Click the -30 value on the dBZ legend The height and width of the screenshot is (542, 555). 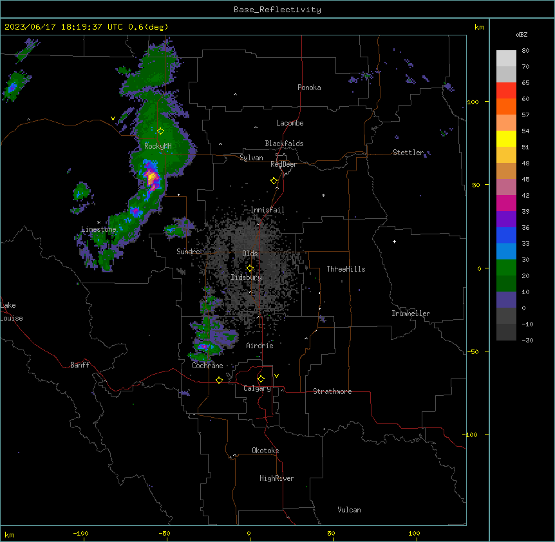[x=527, y=340]
